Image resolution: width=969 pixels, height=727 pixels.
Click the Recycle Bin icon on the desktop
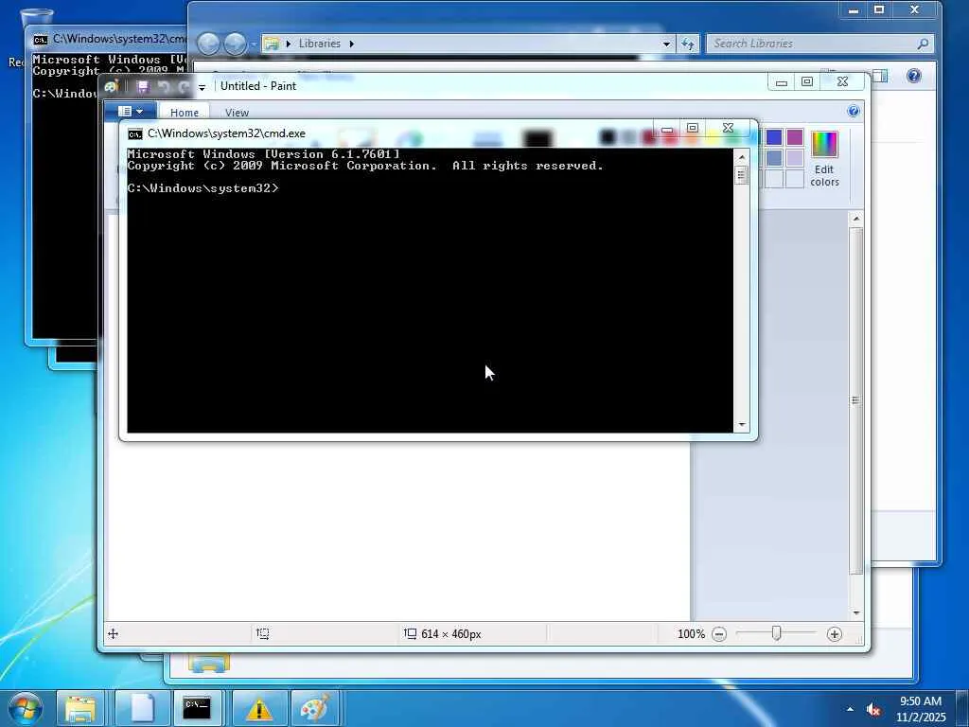click(37, 19)
